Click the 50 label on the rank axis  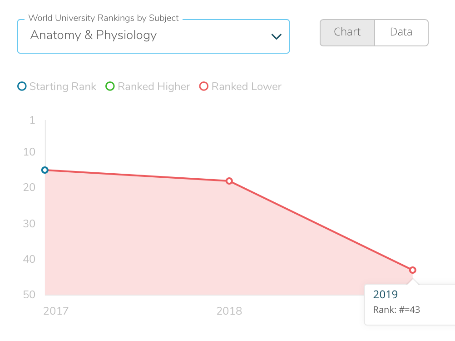pos(29,295)
